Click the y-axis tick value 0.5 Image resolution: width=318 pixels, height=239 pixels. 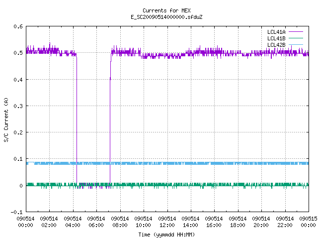18,53
